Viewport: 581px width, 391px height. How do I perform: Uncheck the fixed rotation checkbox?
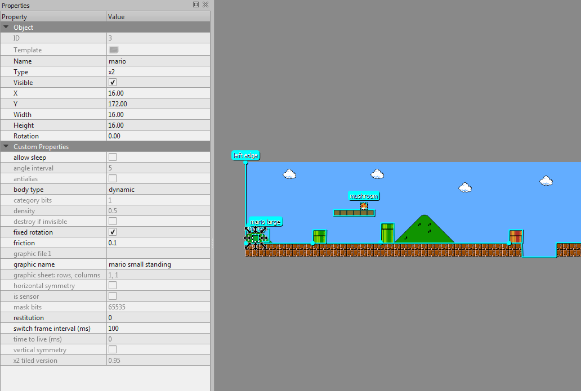113,232
